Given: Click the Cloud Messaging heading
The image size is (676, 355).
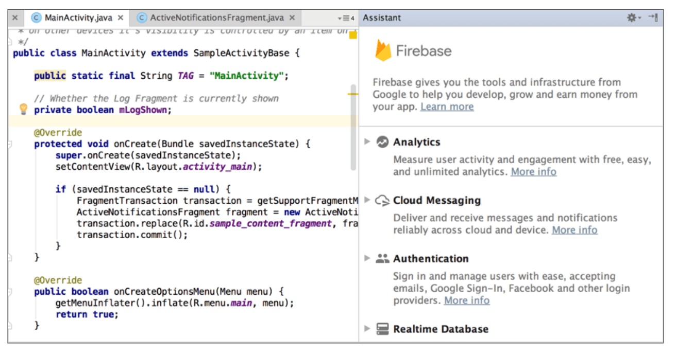Looking at the screenshot, I should [437, 201].
